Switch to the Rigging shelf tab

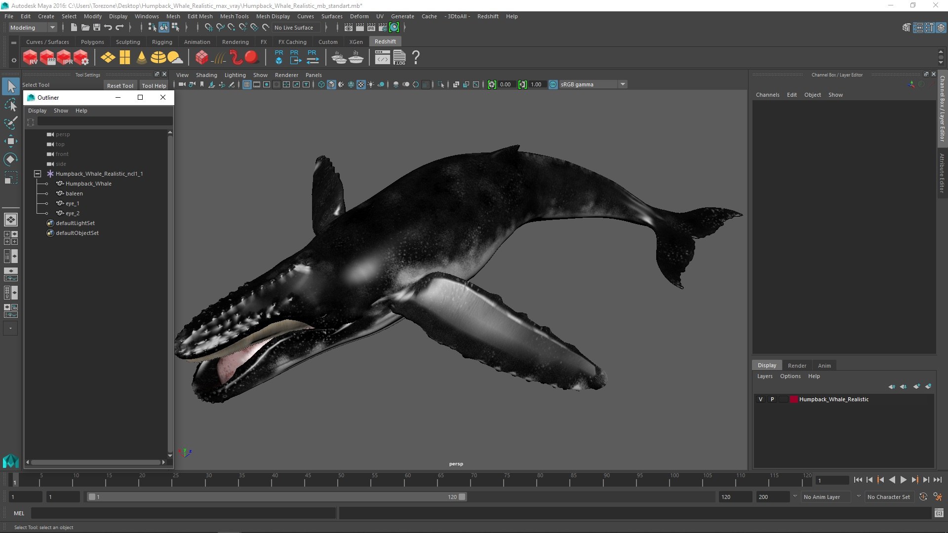[x=162, y=42]
